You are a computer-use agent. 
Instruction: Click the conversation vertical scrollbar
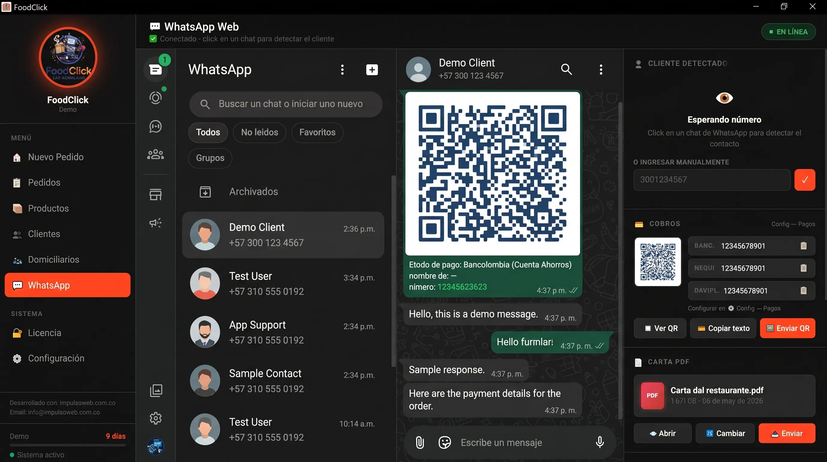point(620,260)
